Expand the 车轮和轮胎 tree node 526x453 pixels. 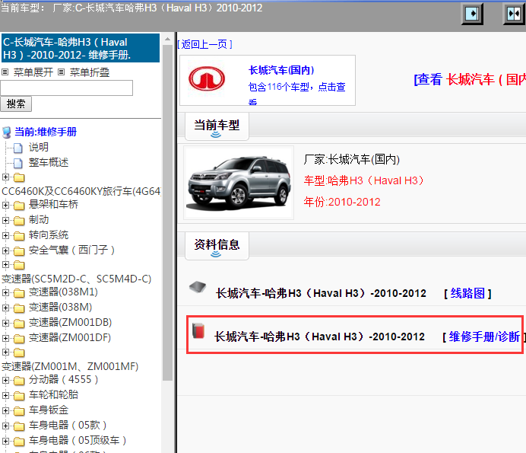click(5, 395)
